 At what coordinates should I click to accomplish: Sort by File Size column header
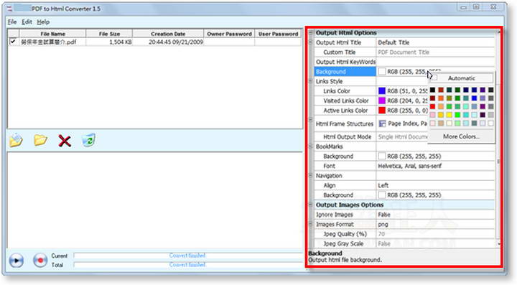[109, 34]
